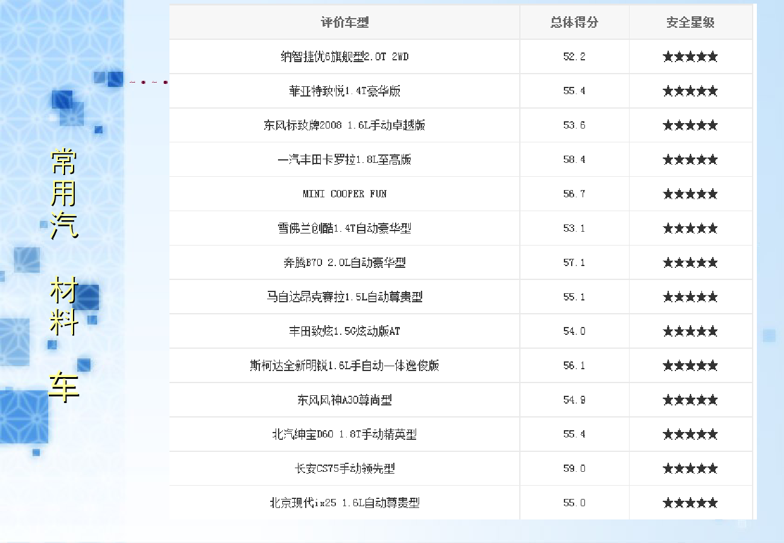Select the 一汽丰田卡罗拉1.8L至高版 model name
Image resolution: width=784 pixels, height=543 pixels.
[x=344, y=160]
